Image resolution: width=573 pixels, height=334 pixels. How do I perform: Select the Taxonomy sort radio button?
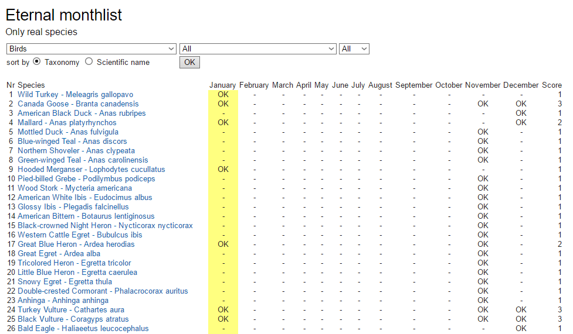[37, 61]
